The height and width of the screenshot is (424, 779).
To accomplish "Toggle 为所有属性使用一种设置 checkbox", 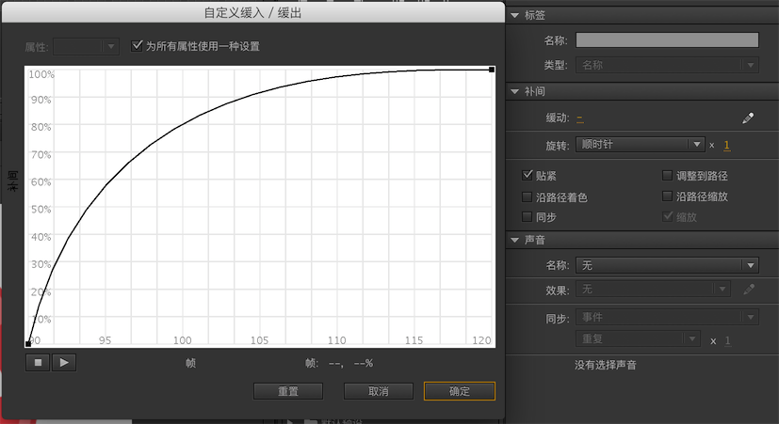I will [x=138, y=45].
